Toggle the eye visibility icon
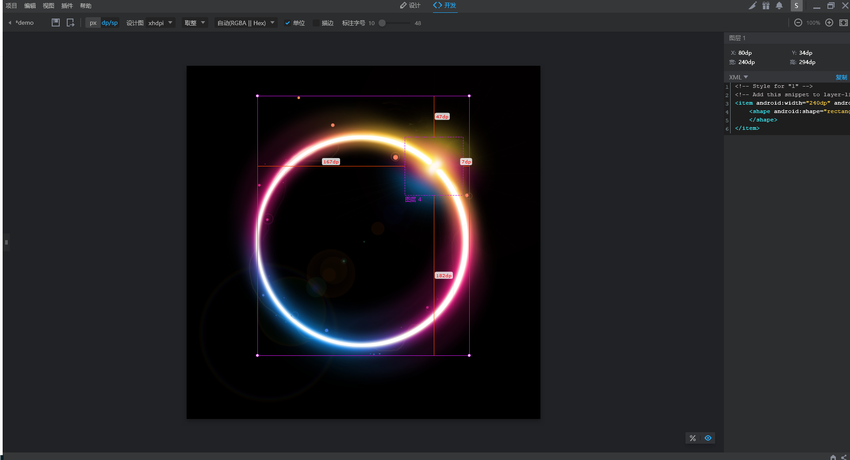 point(708,438)
